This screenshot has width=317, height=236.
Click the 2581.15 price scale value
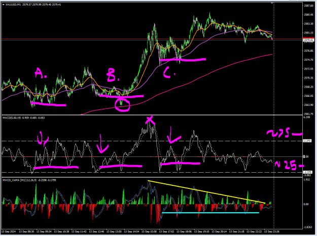tap(308, 33)
